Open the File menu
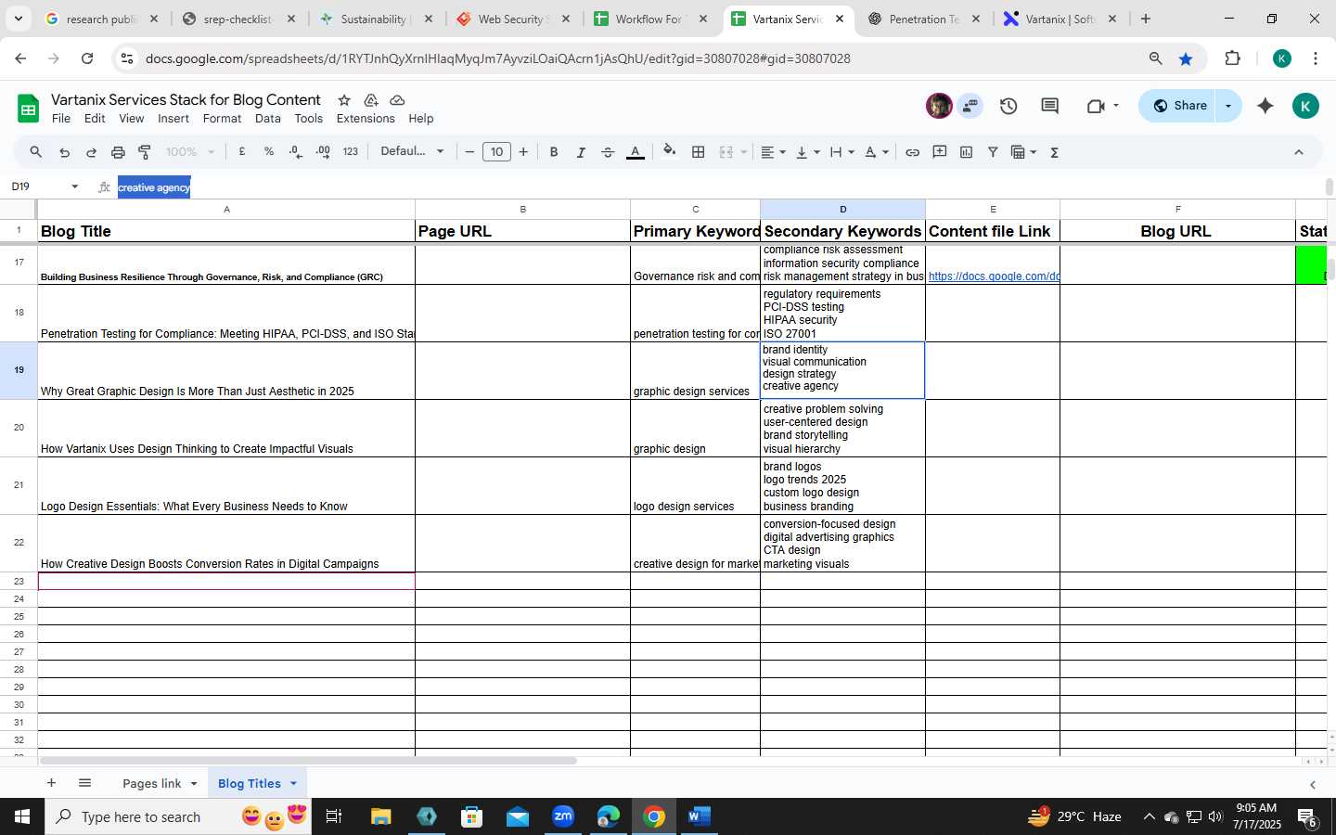This screenshot has height=835, width=1336. pyautogui.click(x=61, y=119)
